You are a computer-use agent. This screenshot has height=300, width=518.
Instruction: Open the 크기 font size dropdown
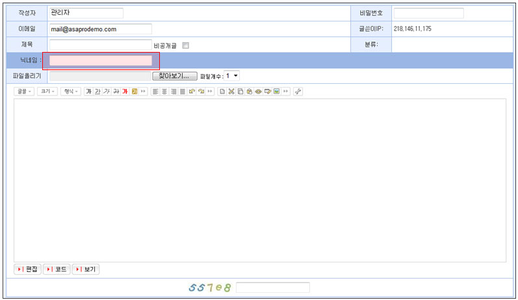tap(47, 92)
